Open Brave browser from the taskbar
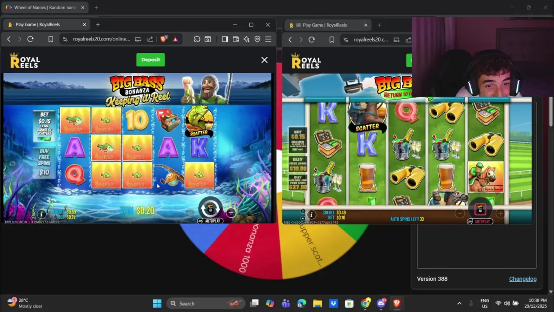554x312 pixels. [x=396, y=303]
